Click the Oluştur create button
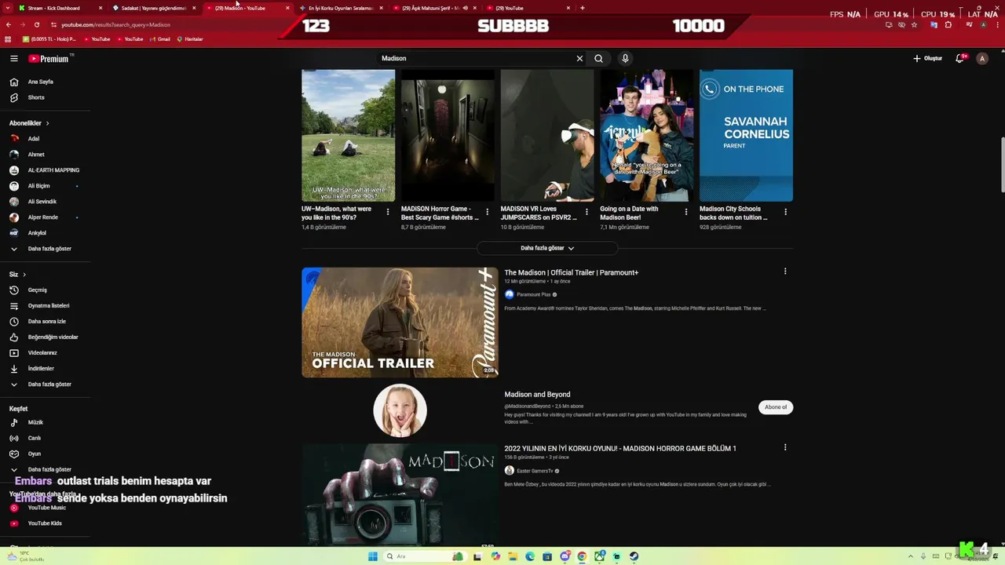The width and height of the screenshot is (1005, 565). coord(927,58)
